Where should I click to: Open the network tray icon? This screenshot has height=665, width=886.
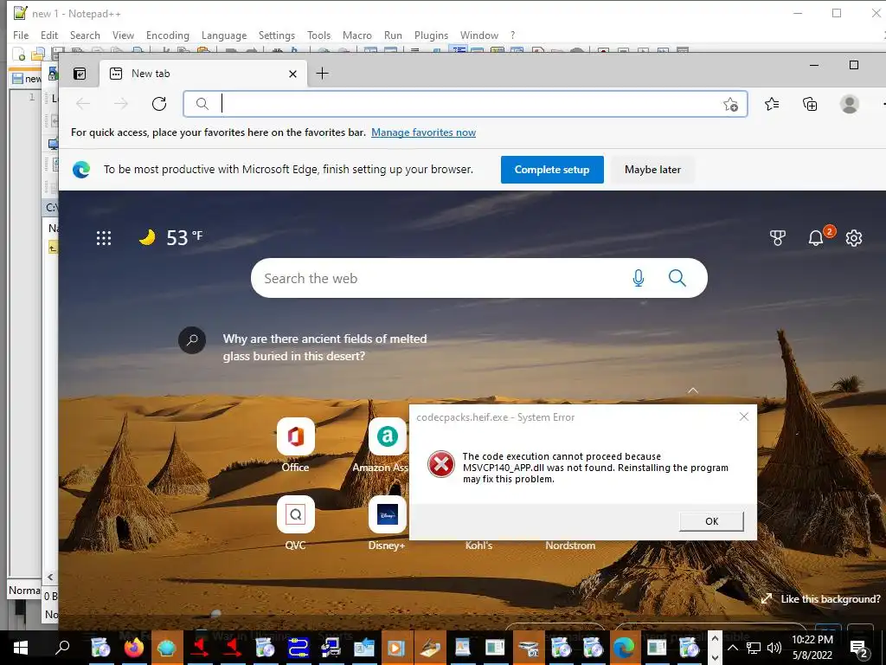(754, 648)
